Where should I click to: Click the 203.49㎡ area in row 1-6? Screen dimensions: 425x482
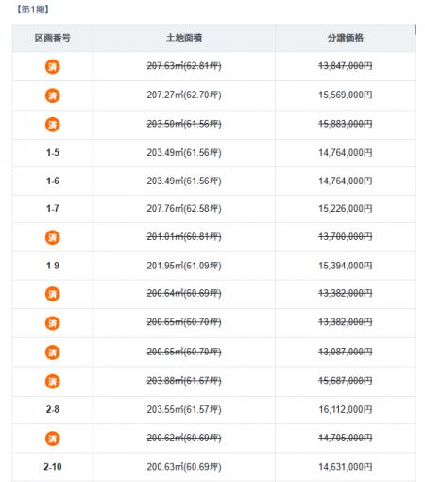184,181
